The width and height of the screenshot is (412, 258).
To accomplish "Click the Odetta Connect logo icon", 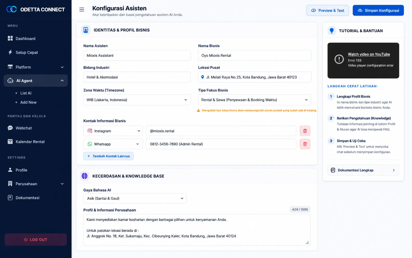I will point(11,9).
